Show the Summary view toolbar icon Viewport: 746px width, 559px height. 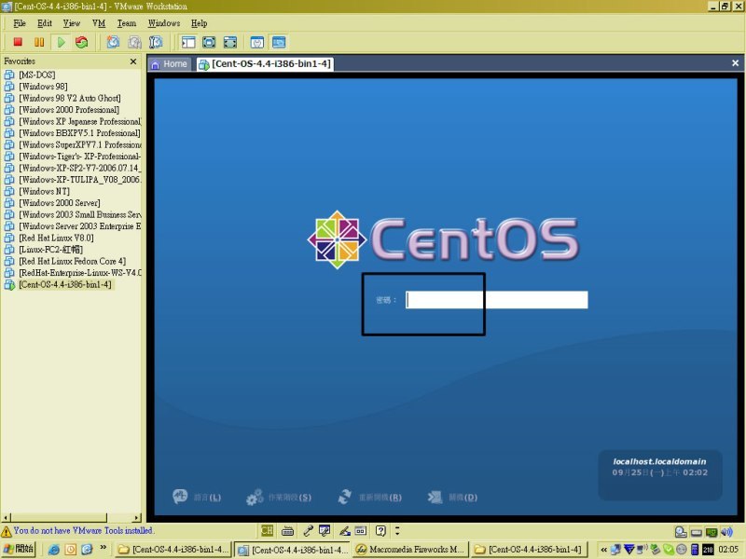pos(257,42)
